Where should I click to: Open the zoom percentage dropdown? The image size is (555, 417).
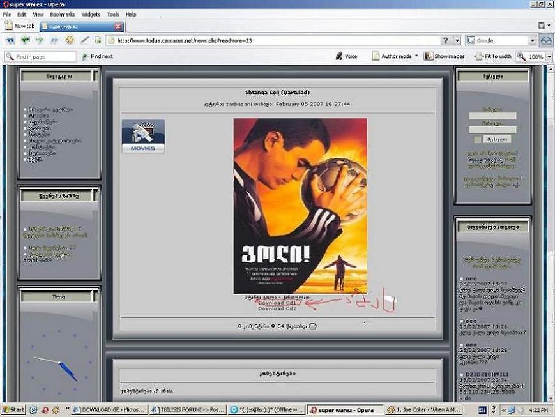549,56
